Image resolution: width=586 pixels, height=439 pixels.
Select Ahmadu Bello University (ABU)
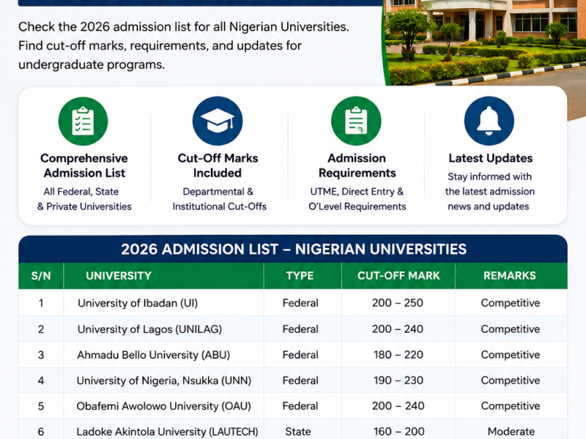153,355
